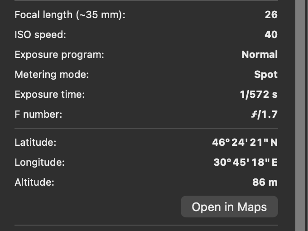This screenshot has width=308, height=231.
Task: Click the Open in Maps button
Action: pyautogui.click(x=229, y=207)
